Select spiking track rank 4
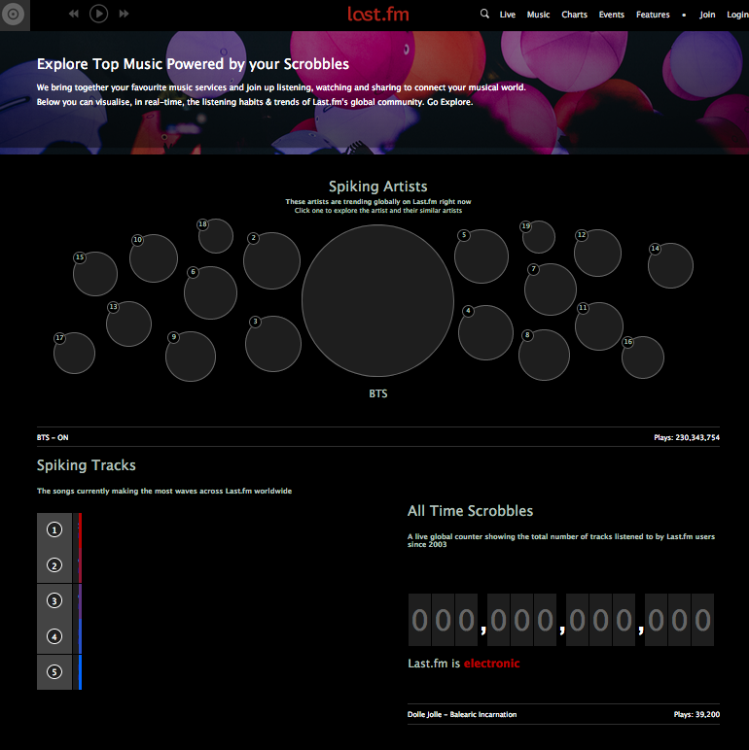Image resolution: width=749 pixels, height=750 pixels. click(x=54, y=636)
